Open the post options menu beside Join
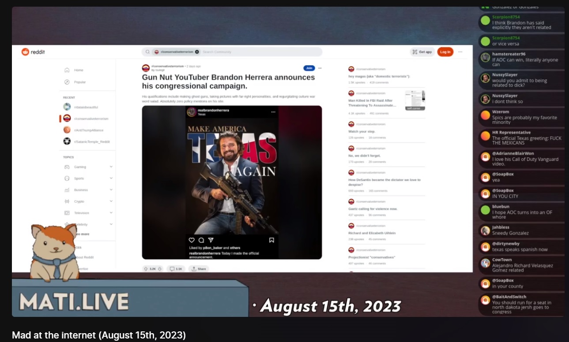569x342 pixels. point(320,68)
